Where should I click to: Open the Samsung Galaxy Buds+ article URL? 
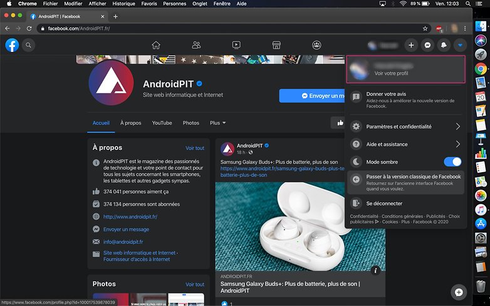pyautogui.click(x=282, y=171)
